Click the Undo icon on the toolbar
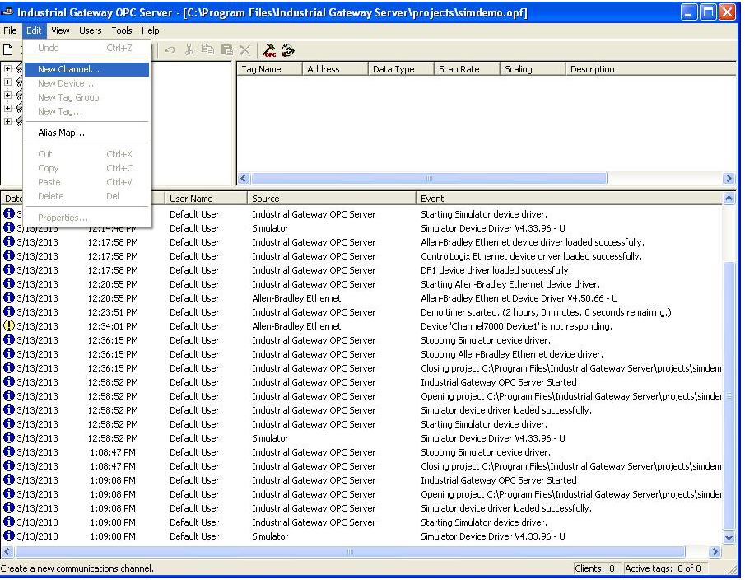This screenshot has width=745, height=580. pyautogui.click(x=168, y=50)
